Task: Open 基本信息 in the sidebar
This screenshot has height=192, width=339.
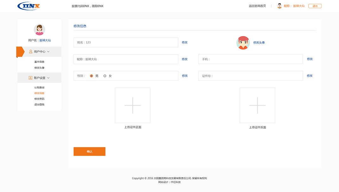Action: [x=39, y=62]
